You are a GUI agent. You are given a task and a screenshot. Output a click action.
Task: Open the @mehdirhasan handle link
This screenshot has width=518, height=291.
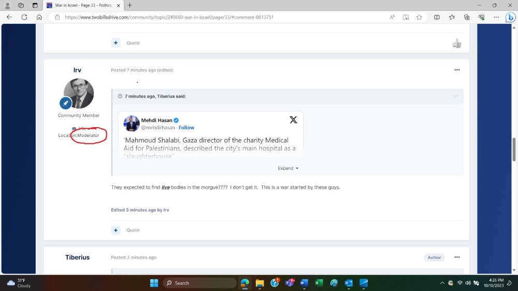click(x=158, y=128)
